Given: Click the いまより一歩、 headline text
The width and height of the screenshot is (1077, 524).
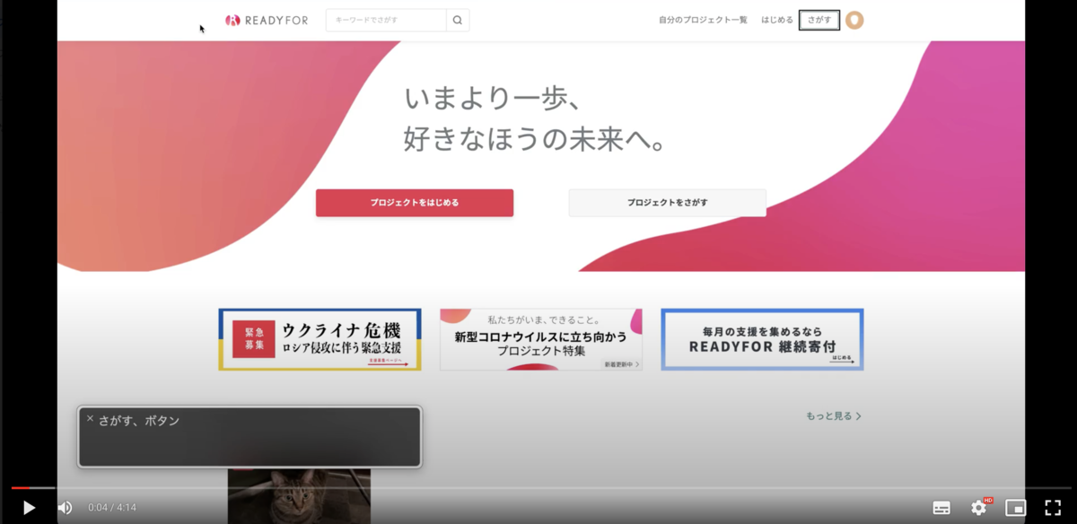Looking at the screenshot, I should [494, 98].
